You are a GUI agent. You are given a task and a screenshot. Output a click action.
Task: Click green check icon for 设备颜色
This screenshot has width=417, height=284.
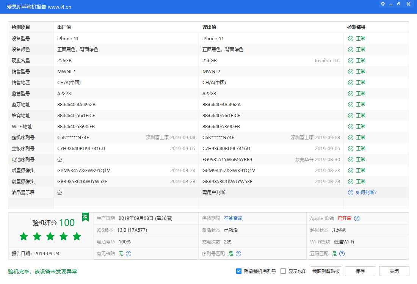click(x=351, y=49)
